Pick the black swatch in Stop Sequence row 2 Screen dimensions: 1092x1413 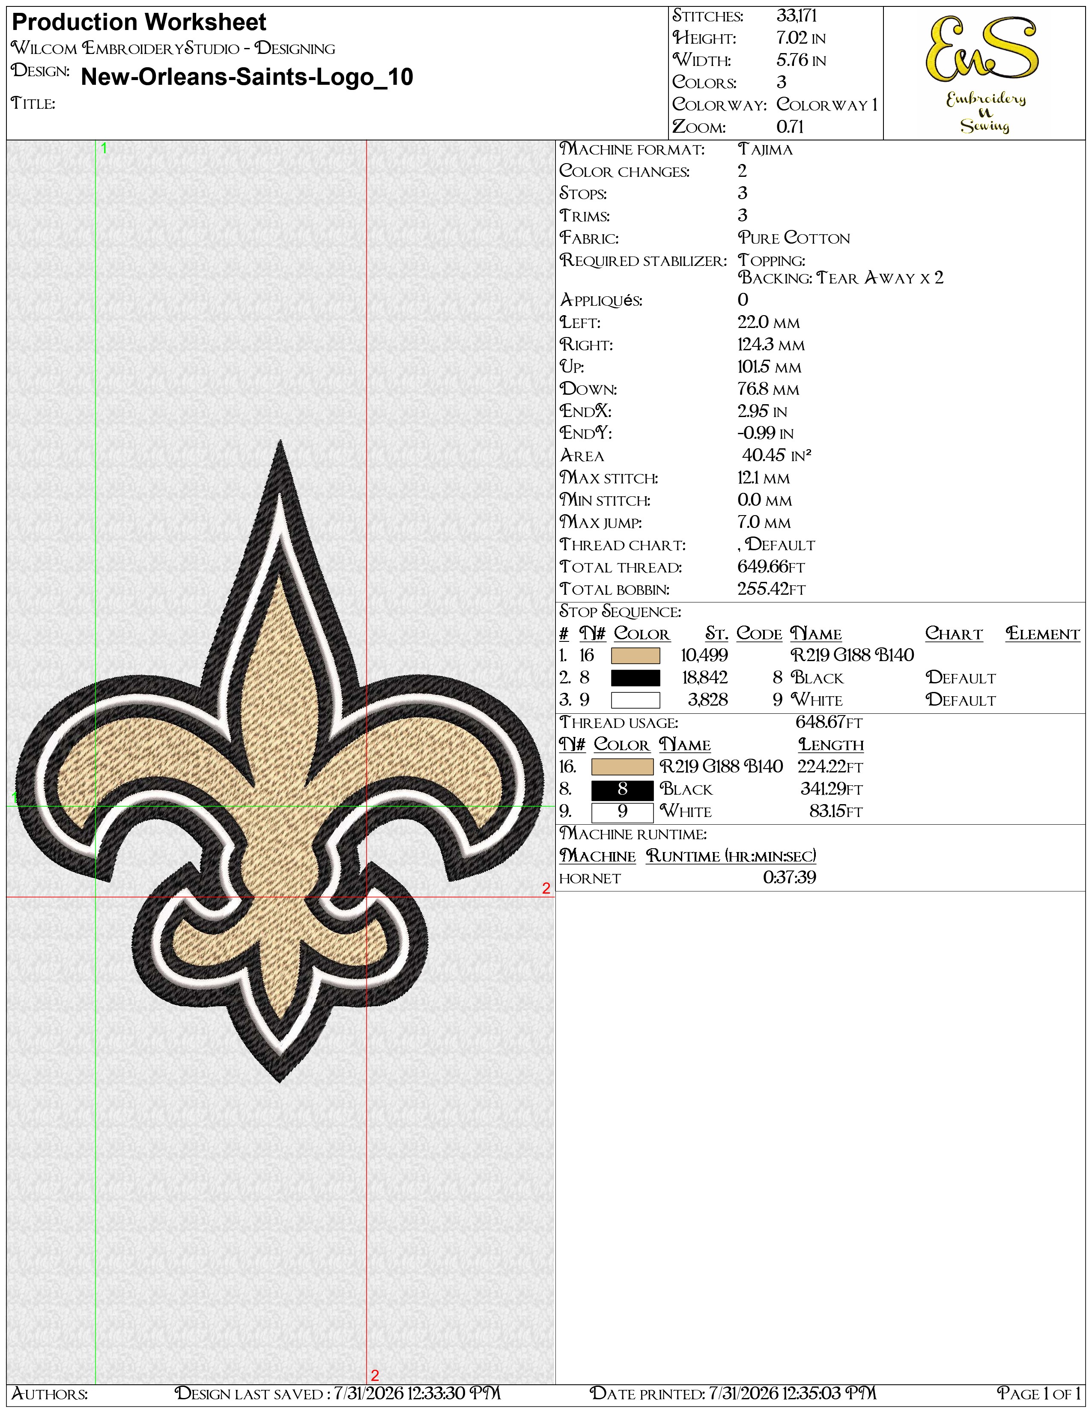(635, 677)
